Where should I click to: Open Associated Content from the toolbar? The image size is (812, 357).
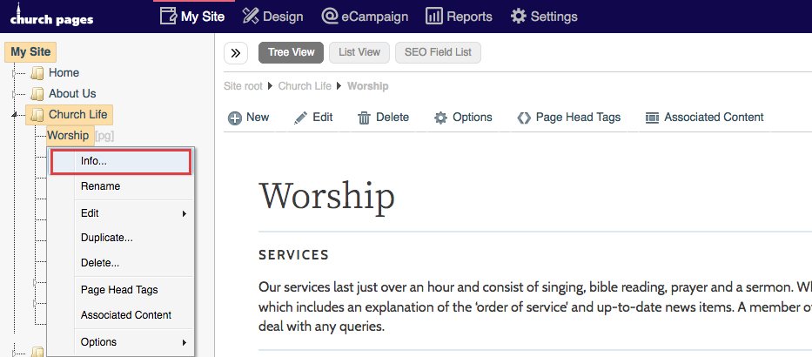click(704, 118)
